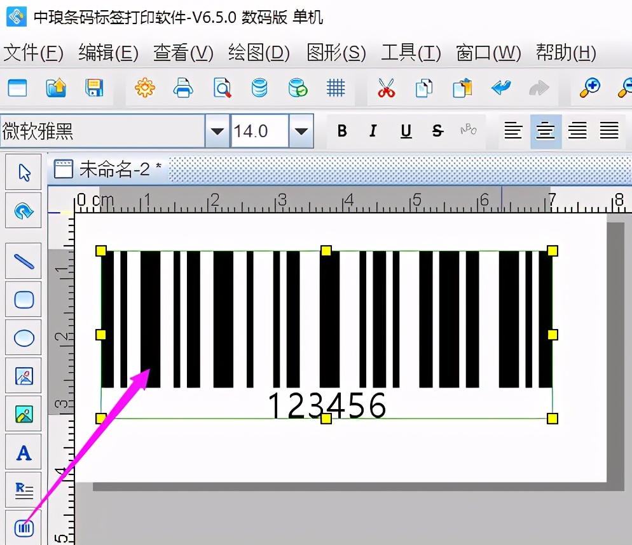This screenshot has width=632, height=545.
Task: Toggle underline formatting U
Action: point(406,131)
